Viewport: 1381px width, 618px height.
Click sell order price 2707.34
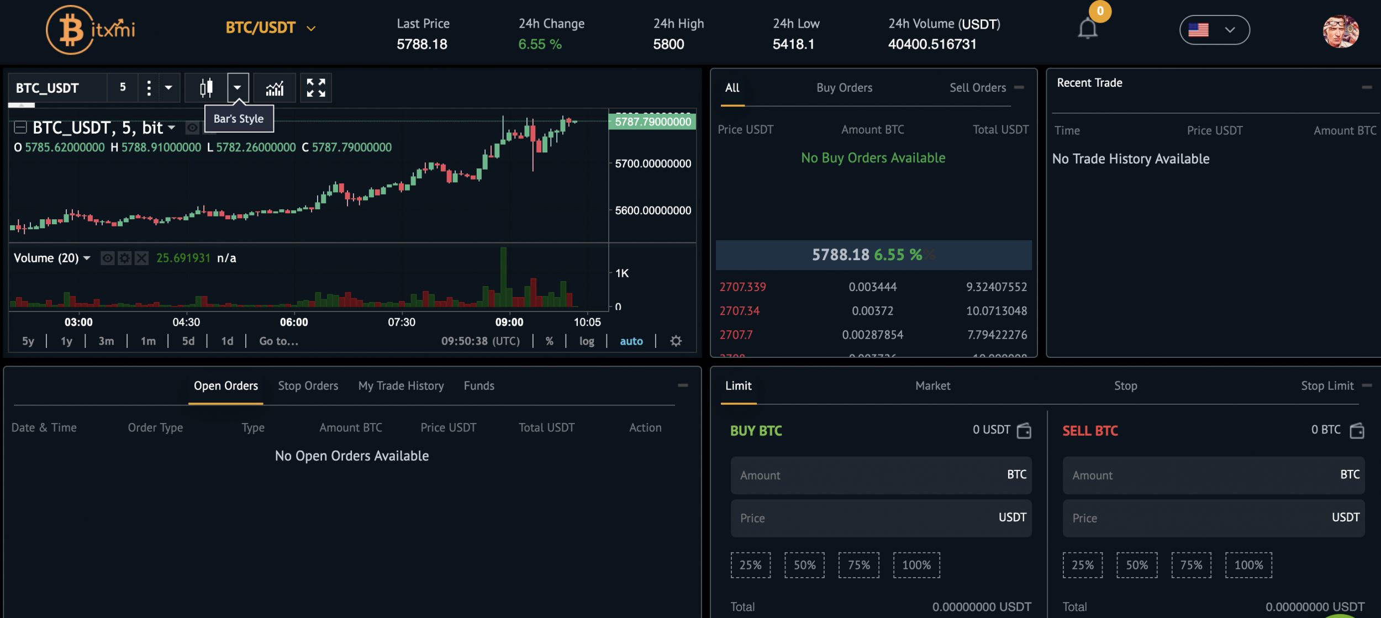point(739,311)
